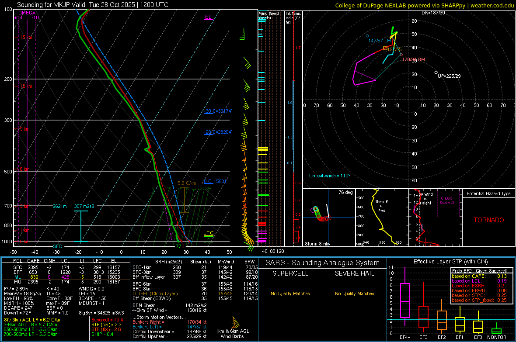Click the magenta EL level marker
The width and height of the screenshot is (516, 342).
click(x=209, y=18)
